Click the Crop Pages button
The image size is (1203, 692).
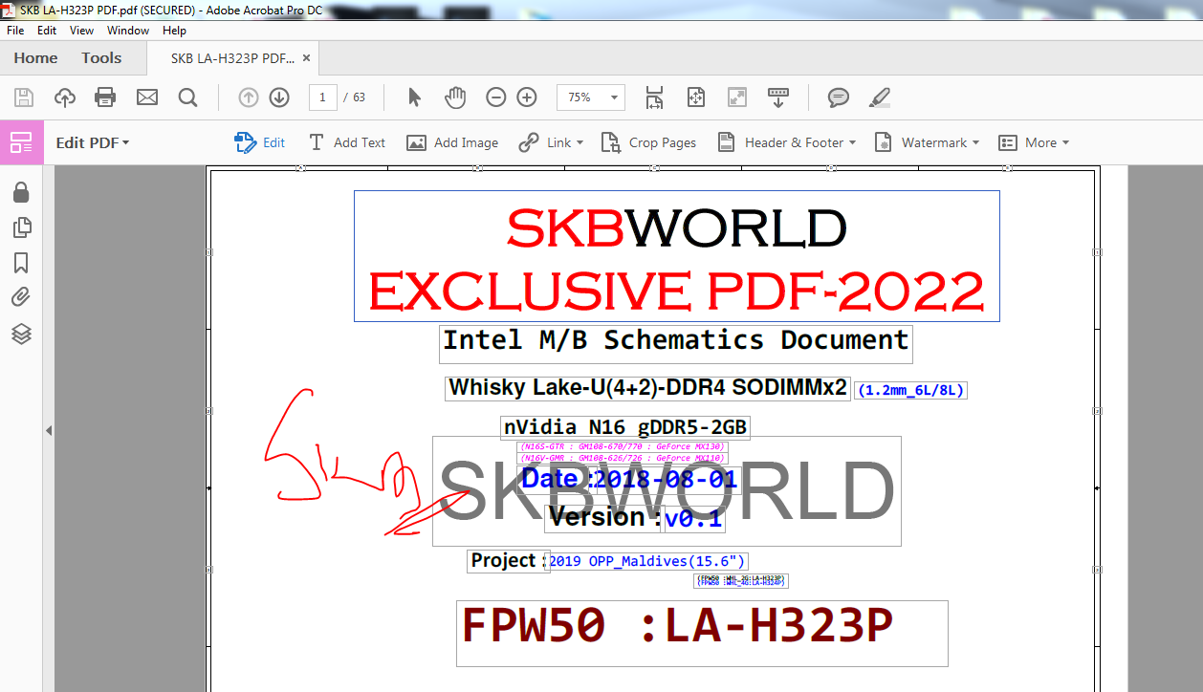648,142
